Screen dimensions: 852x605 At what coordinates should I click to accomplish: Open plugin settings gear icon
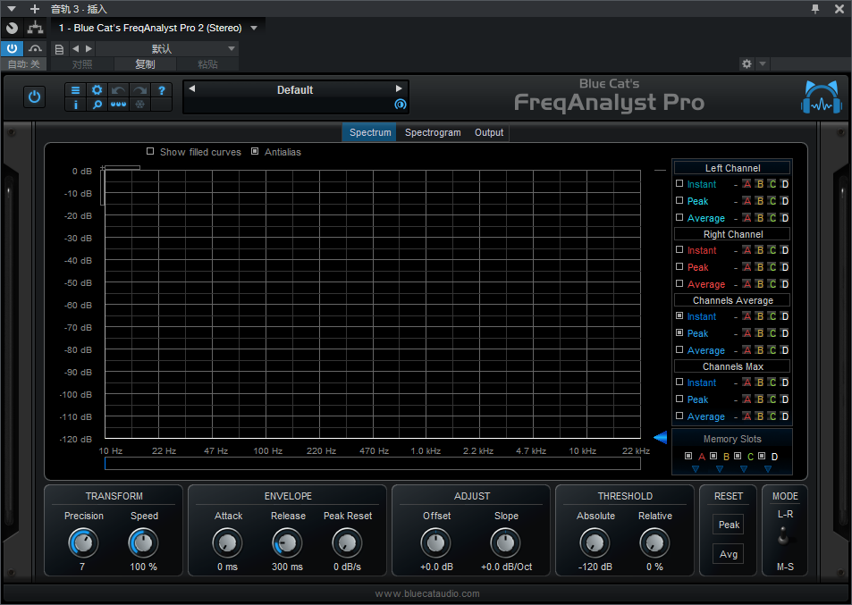click(97, 90)
